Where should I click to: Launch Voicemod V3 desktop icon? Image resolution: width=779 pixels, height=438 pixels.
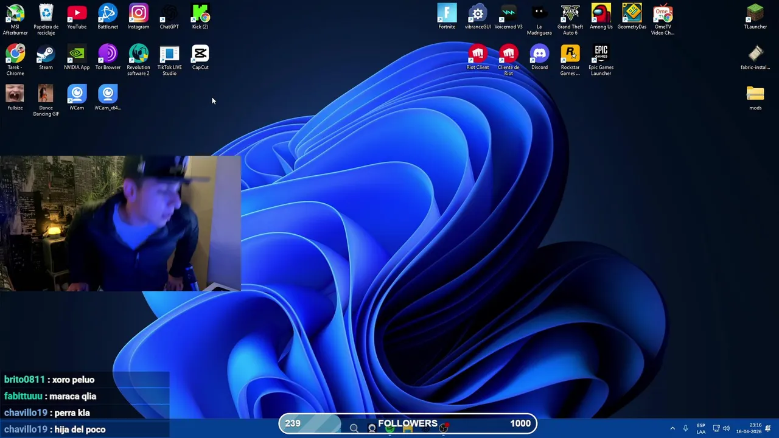508,17
